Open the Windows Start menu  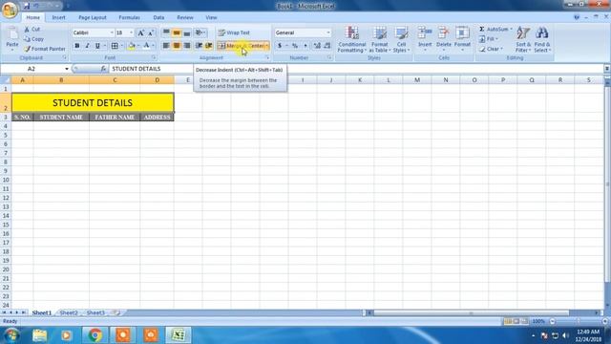[11, 335]
